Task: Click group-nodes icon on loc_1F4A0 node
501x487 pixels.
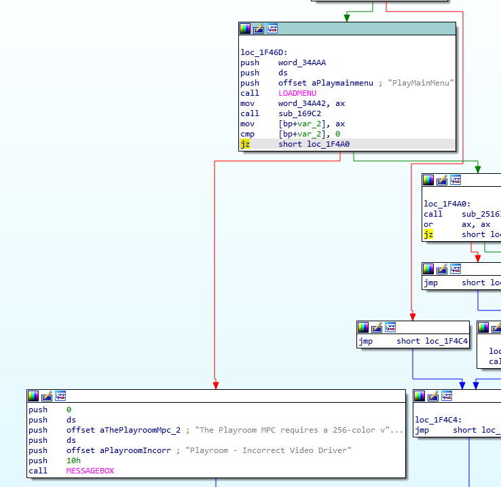Action: (x=456, y=181)
